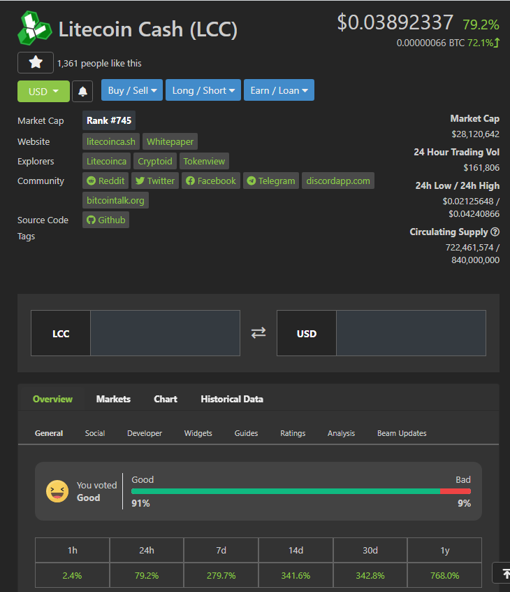
Task: Open the Facebook community link
Action: (x=211, y=181)
